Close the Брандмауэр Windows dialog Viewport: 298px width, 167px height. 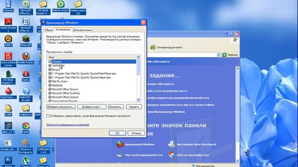point(143,23)
